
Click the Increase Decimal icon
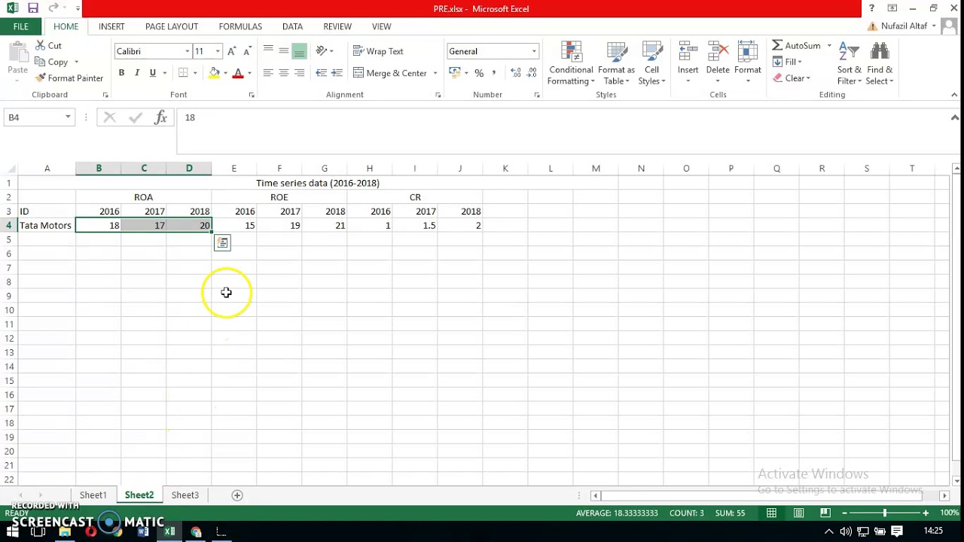[x=515, y=73]
